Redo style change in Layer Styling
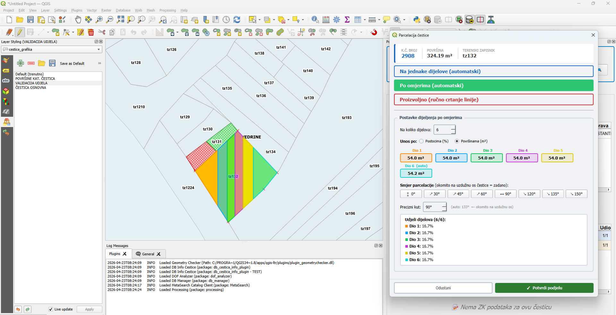This screenshot has width=616, height=315. 28,309
